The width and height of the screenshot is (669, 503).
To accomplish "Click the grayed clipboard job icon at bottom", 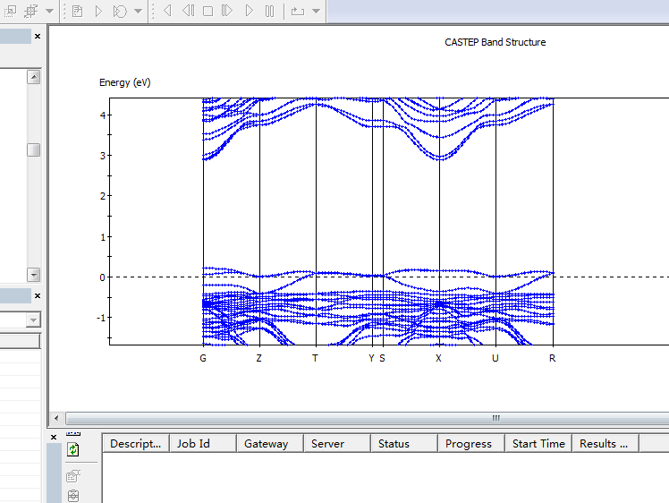I will [x=73, y=495].
